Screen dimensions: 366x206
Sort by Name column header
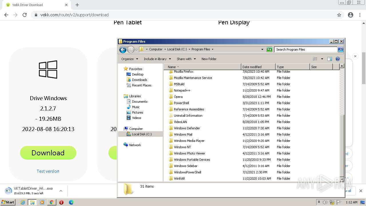coord(203,67)
